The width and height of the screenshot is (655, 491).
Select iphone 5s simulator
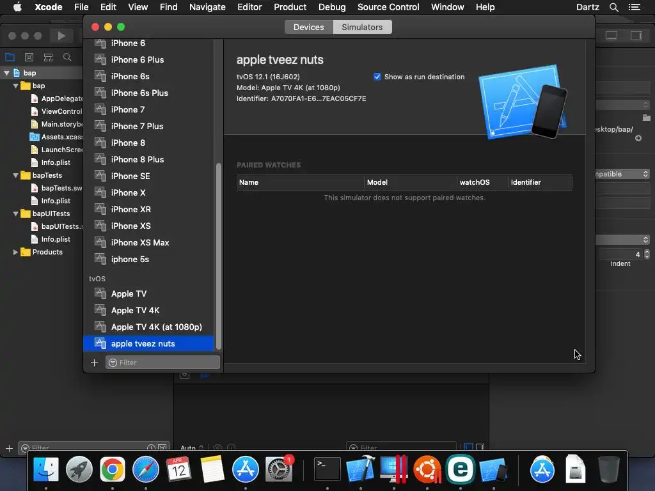click(x=148, y=260)
